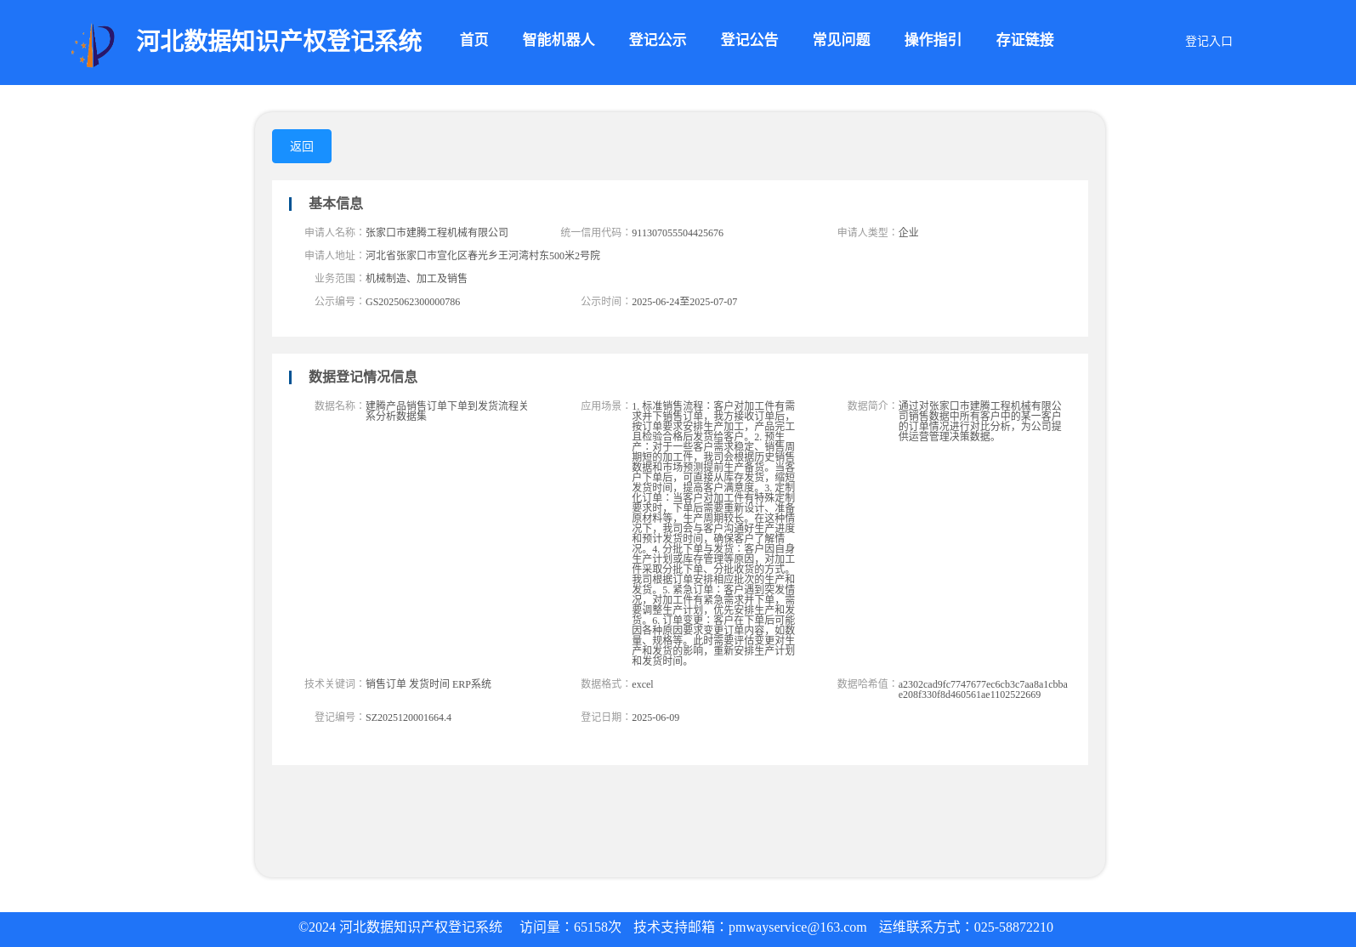Select data name 建腾产品销售订单 text
The width and height of the screenshot is (1356, 947).
(447, 411)
